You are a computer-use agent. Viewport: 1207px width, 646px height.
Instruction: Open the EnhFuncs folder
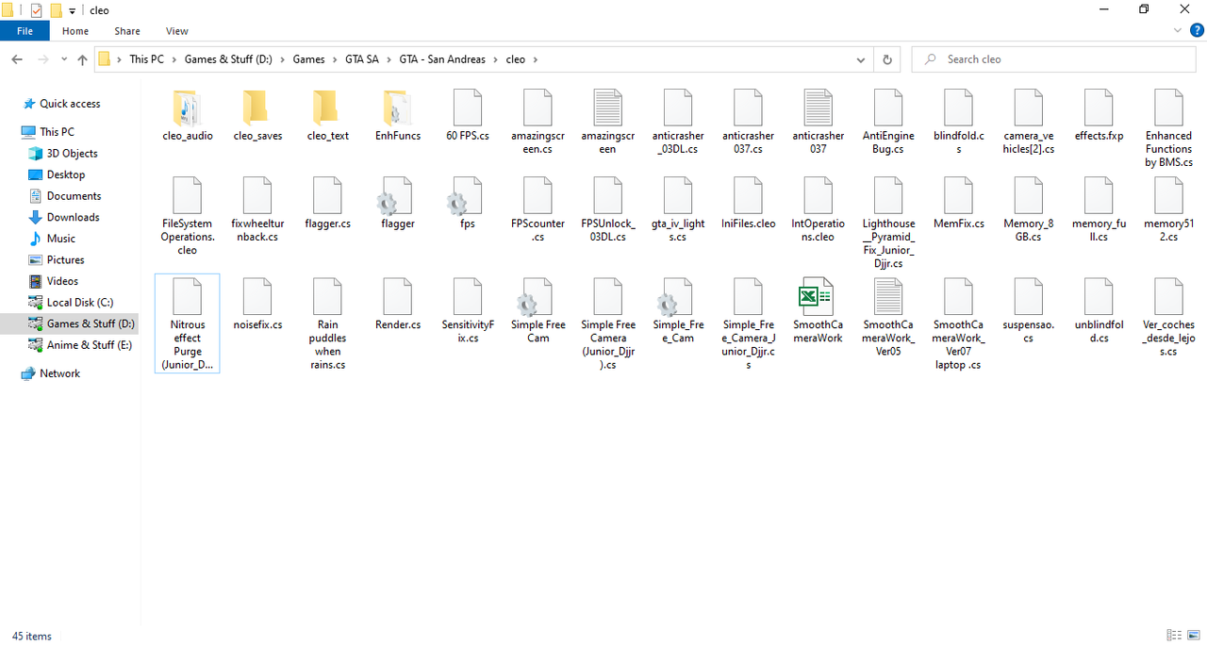tap(398, 115)
